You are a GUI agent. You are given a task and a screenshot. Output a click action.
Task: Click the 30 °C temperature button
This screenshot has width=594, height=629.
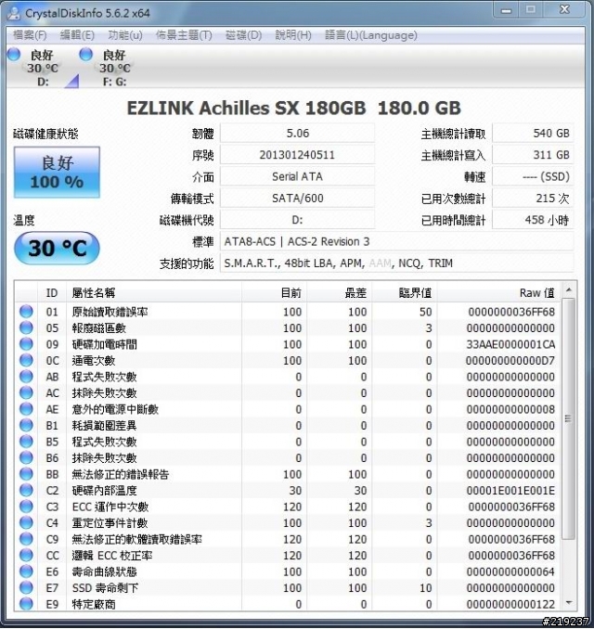click(x=57, y=248)
